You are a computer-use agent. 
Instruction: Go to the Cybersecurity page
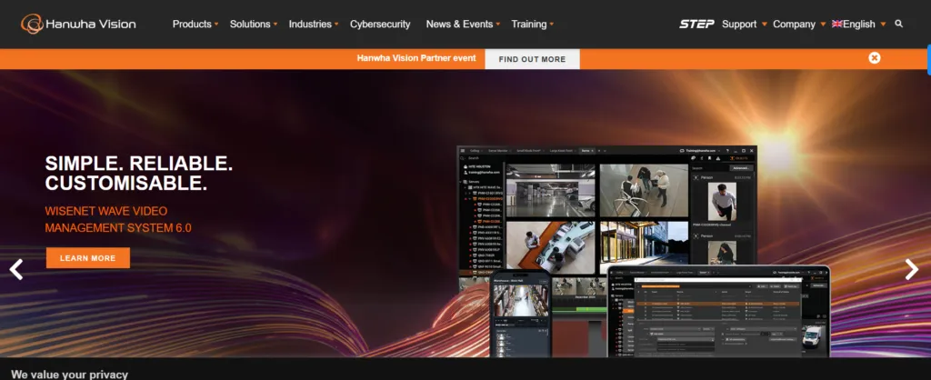[x=380, y=25]
